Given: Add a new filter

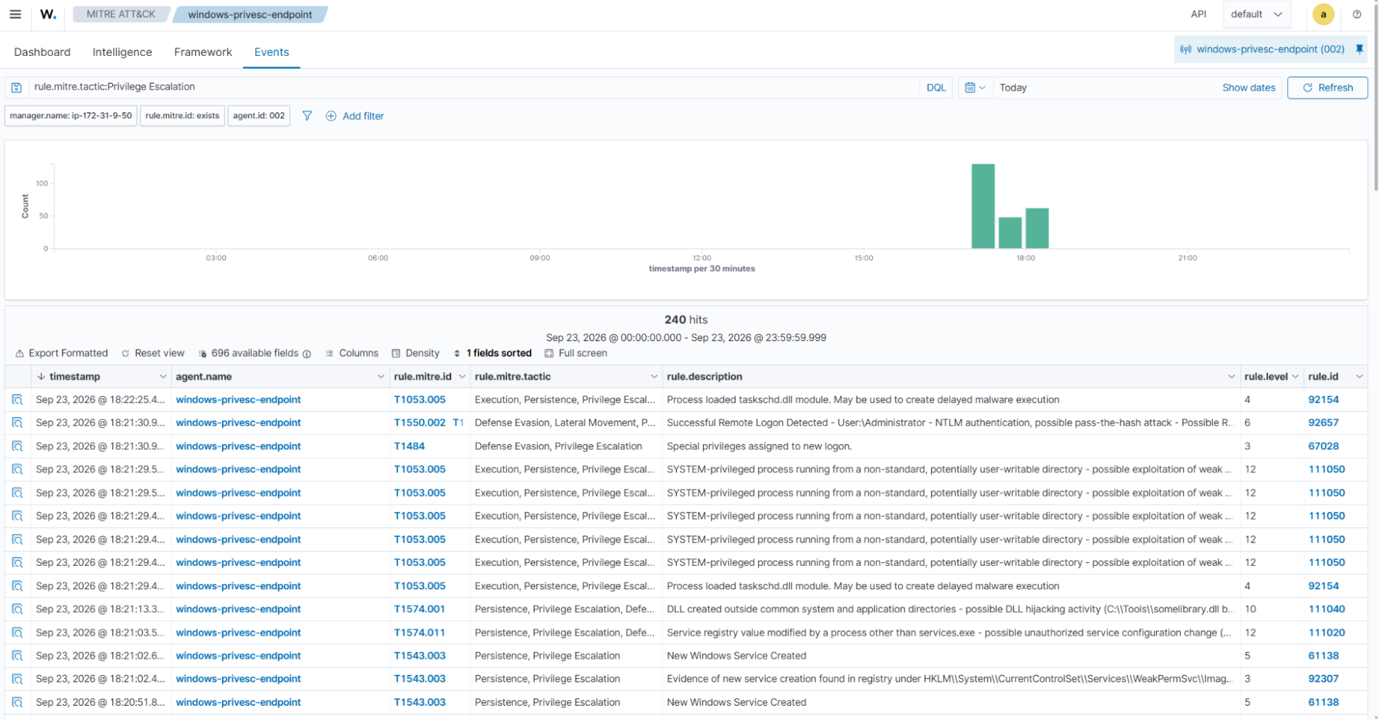Looking at the screenshot, I should [x=355, y=116].
